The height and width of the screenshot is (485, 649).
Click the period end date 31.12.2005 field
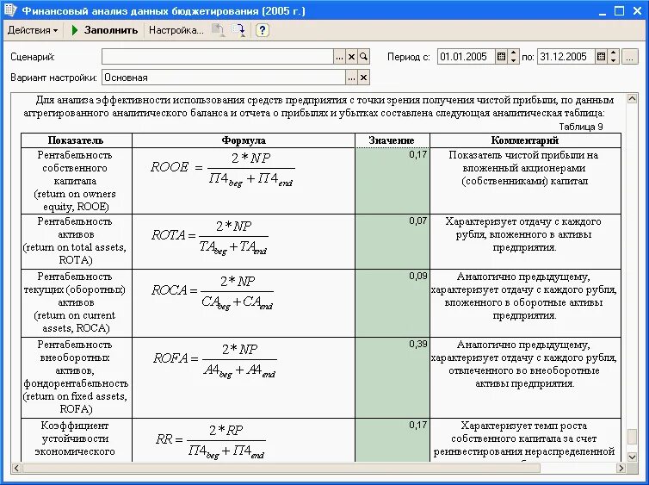566,57
